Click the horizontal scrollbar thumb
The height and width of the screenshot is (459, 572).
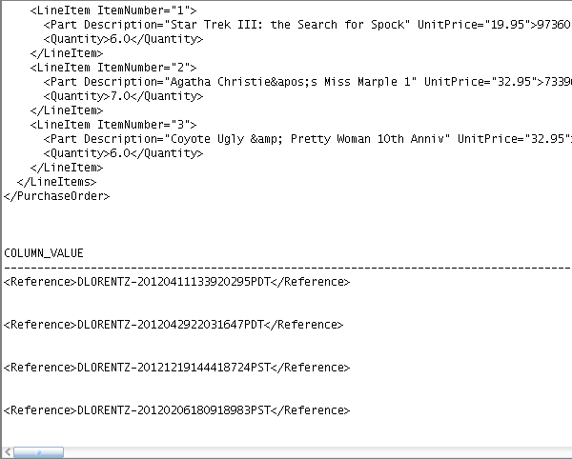pos(39,452)
